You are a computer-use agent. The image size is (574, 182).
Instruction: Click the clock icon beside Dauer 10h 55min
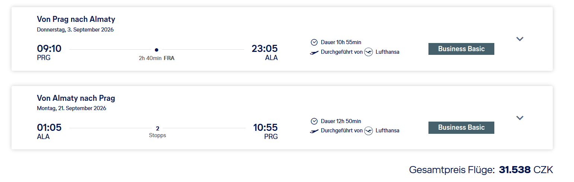point(314,42)
